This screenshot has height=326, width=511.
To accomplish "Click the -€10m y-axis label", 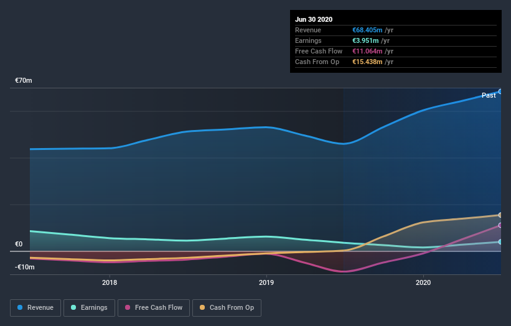I will (x=25, y=267).
